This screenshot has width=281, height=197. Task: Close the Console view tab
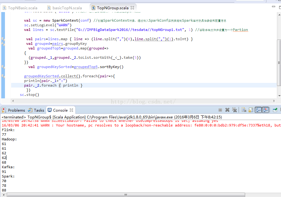(x=71, y=110)
